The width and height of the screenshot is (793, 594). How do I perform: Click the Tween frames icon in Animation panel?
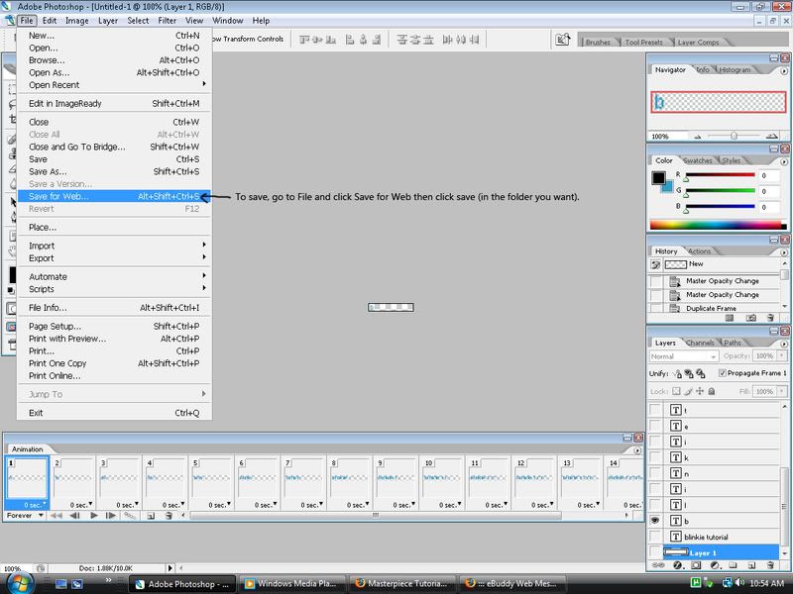pos(130,516)
